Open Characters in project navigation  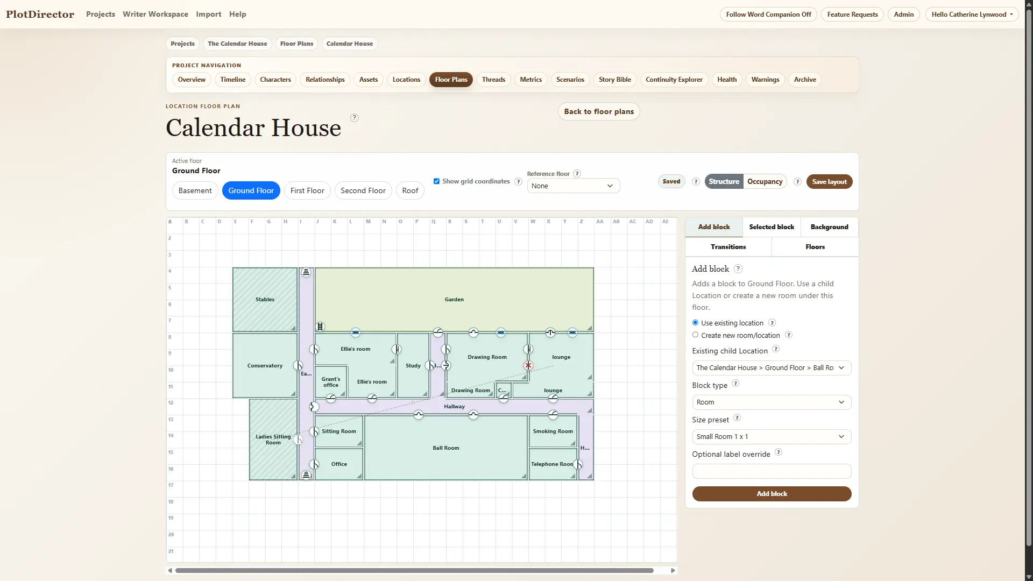[275, 80]
